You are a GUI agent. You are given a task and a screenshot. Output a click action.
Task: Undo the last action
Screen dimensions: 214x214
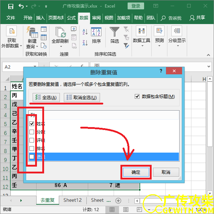[x=21, y=6]
